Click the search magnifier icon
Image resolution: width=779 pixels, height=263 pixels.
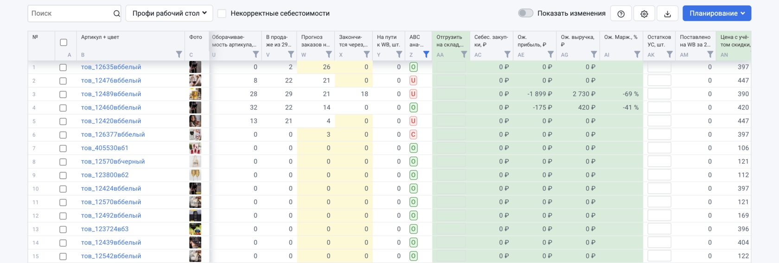[x=116, y=14]
